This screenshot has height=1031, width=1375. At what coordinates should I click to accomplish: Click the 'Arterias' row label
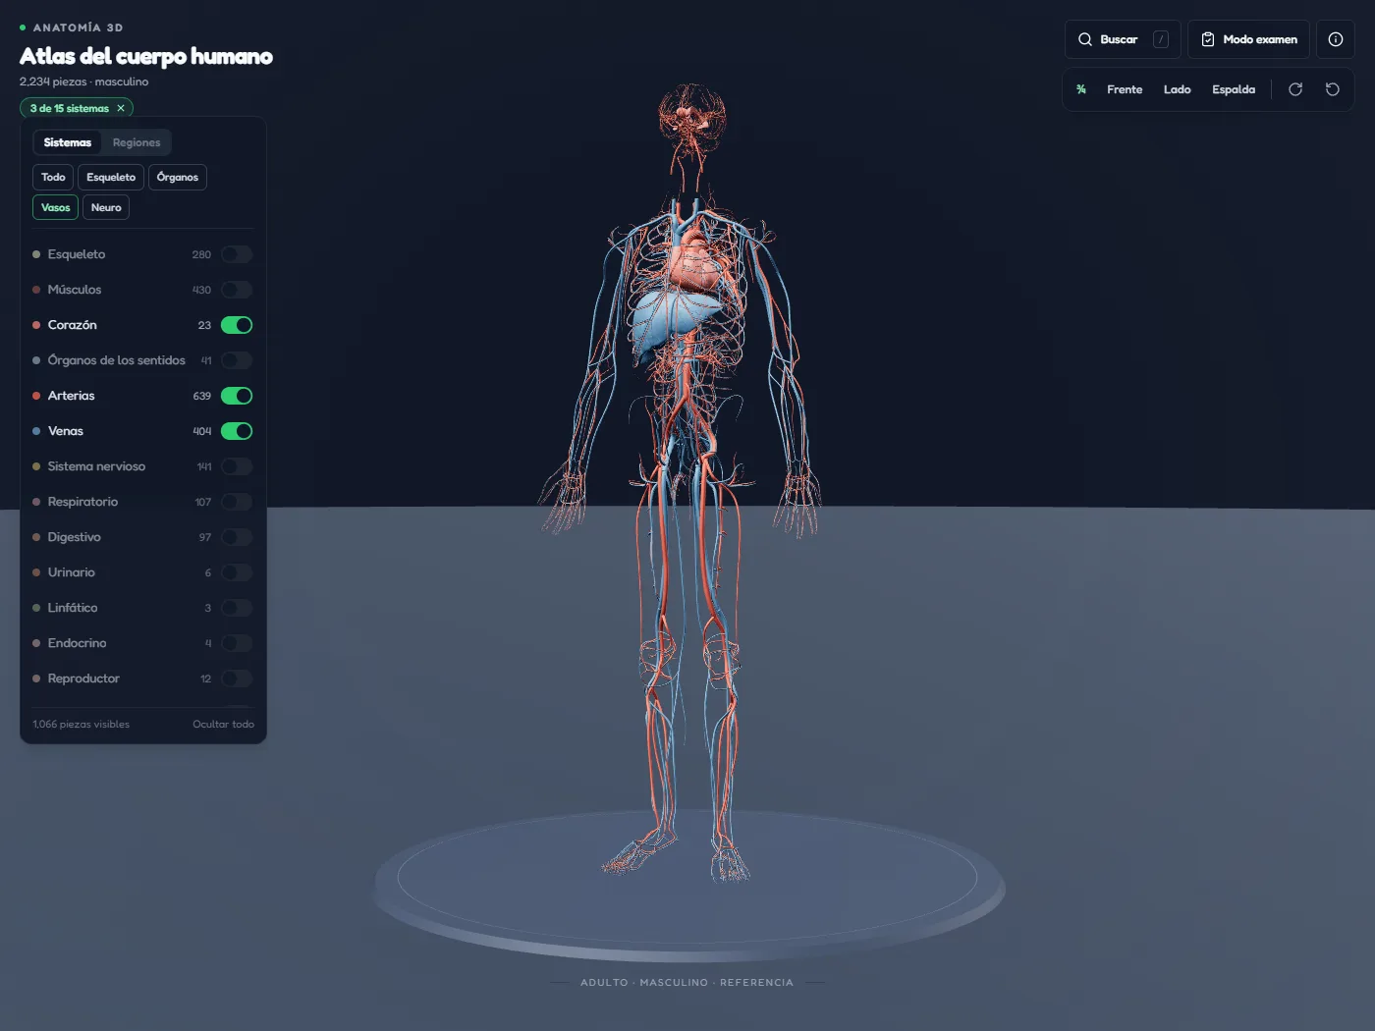point(72,396)
